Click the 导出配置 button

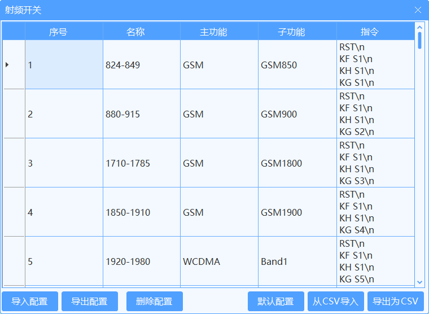pyautogui.click(x=90, y=301)
